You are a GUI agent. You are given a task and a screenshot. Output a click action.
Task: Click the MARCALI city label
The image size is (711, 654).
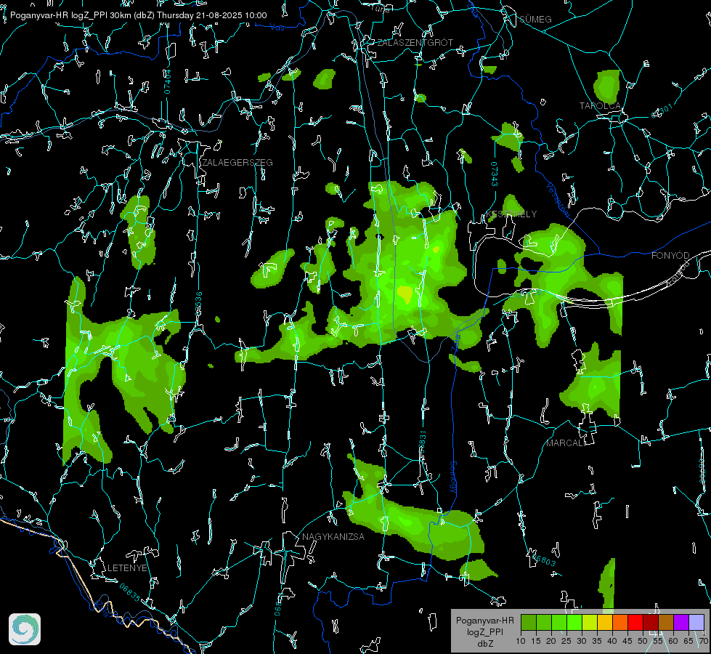566,443
